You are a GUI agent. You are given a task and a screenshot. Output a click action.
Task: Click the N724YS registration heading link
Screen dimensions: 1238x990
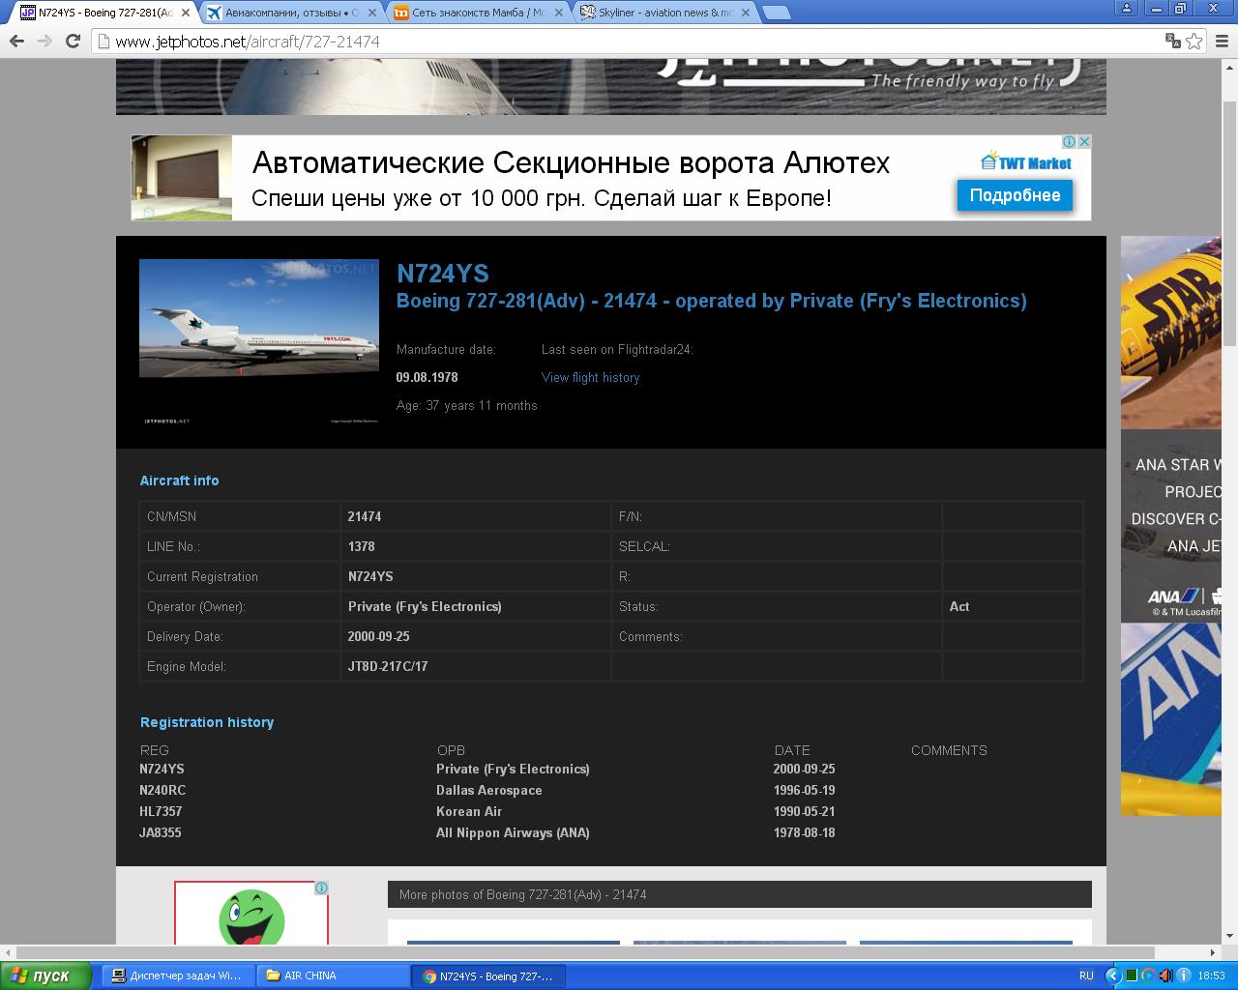point(443,274)
